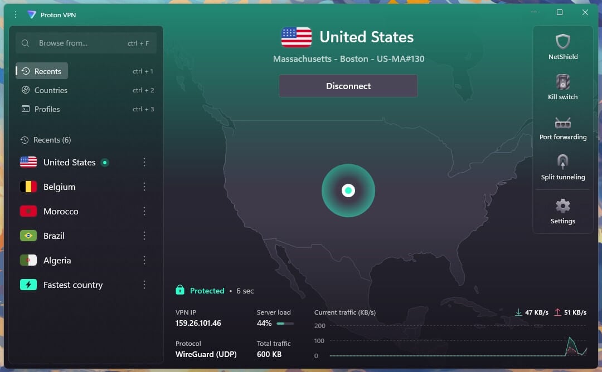Open options for Morocco entry
The width and height of the screenshot is (602, 372).
coord(144,211)
